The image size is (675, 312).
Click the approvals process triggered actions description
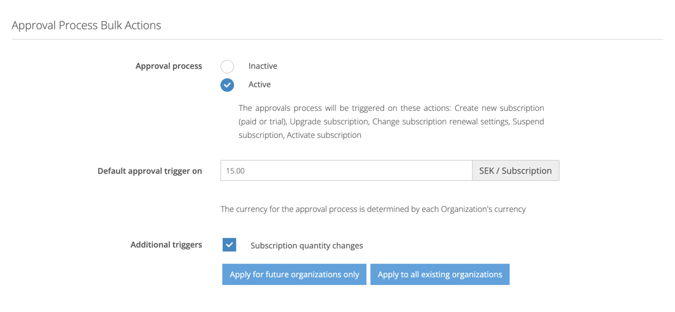pyautogui.click(x=391, y=121)
